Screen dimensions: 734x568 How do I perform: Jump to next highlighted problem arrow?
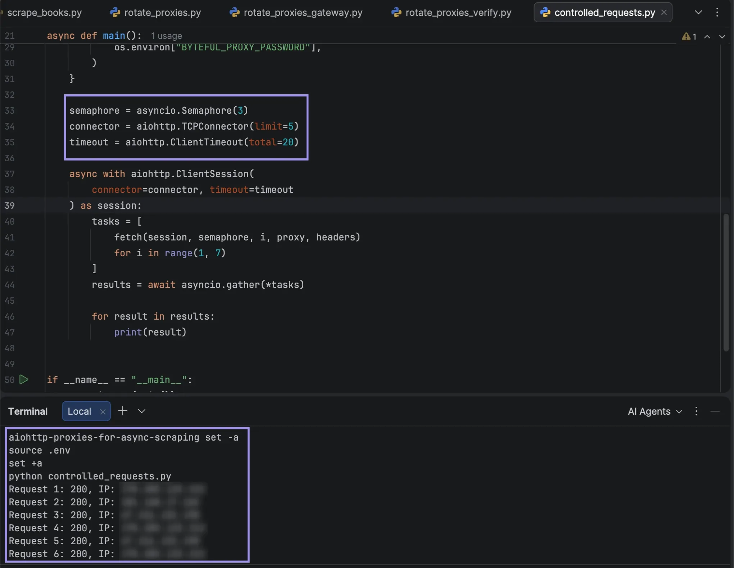pyautogui.click(x=722, y=36)
